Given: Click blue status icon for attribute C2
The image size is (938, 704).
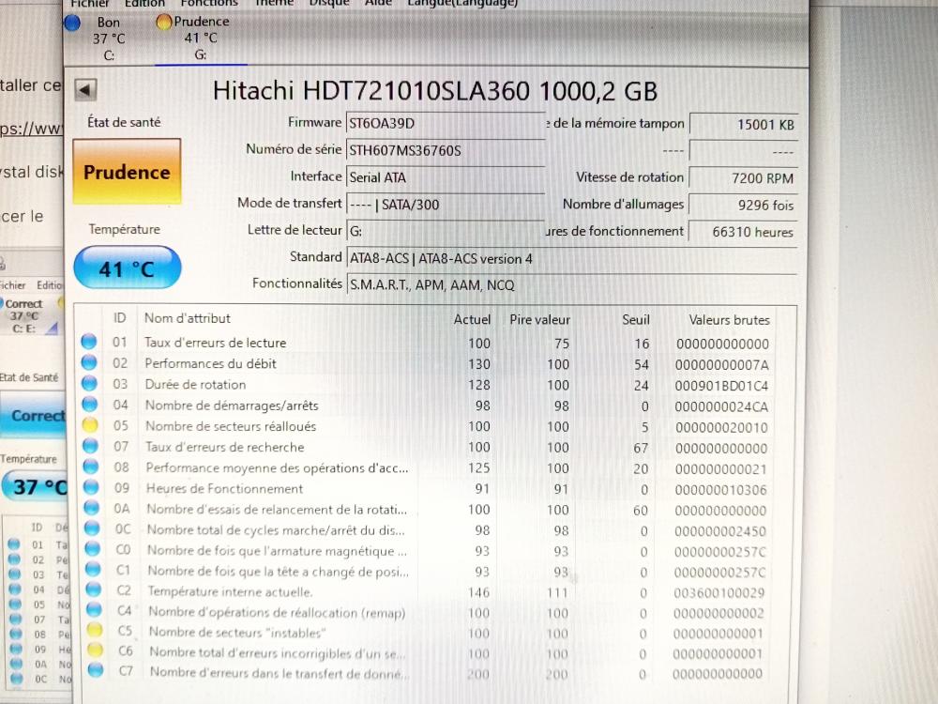Looking at the screenshot, I should pyautogui.click(x=93, y=589).
